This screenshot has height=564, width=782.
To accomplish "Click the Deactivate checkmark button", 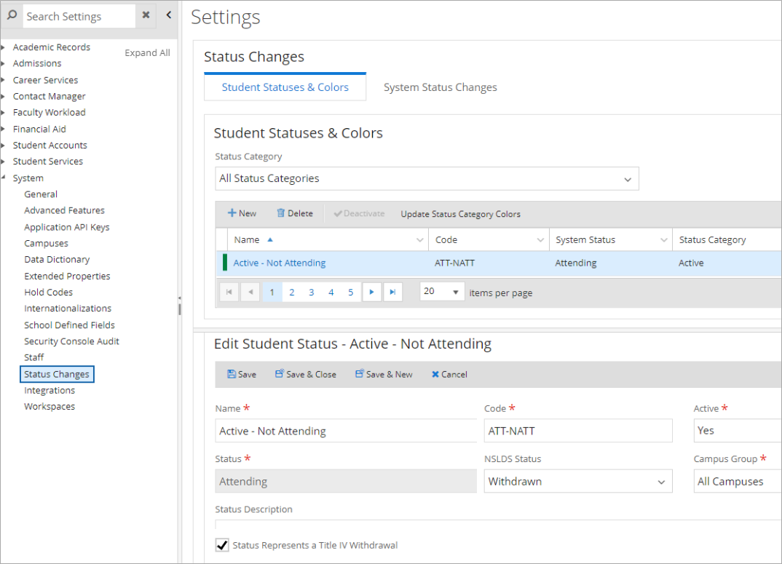I will [359, 213].
